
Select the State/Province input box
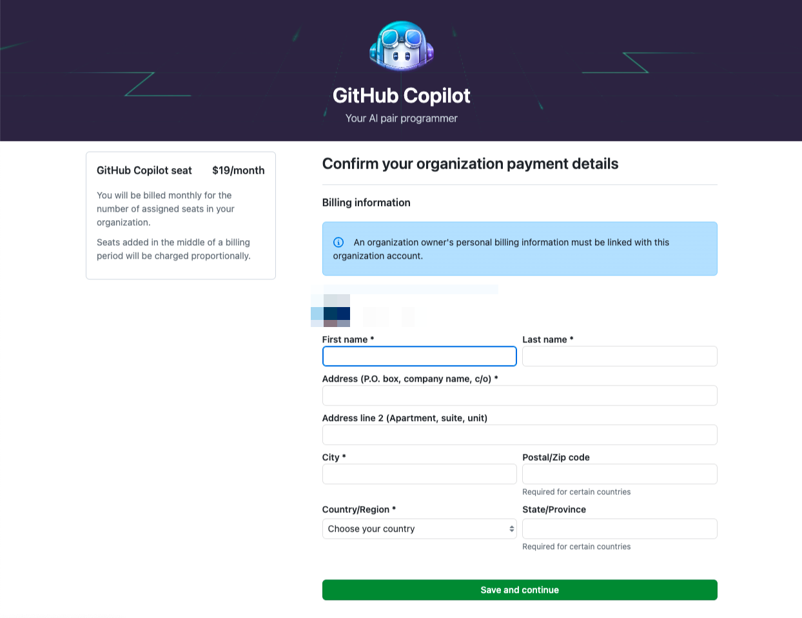619,529
